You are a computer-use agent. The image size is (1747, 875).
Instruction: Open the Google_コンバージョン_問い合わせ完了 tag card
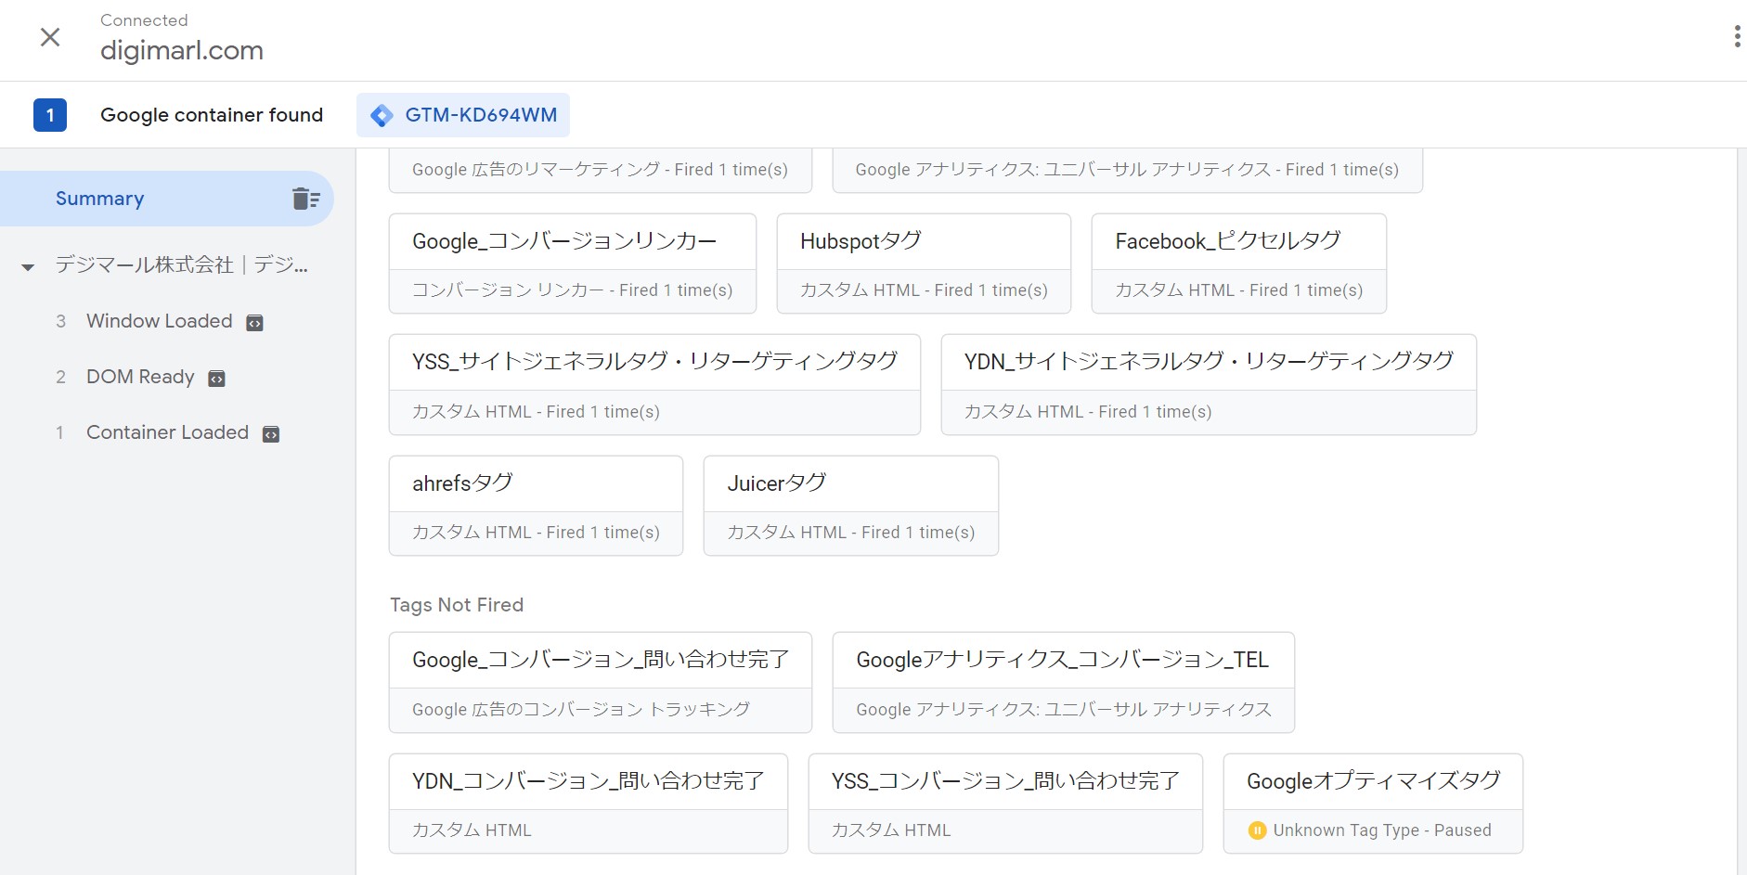[601, 682]
